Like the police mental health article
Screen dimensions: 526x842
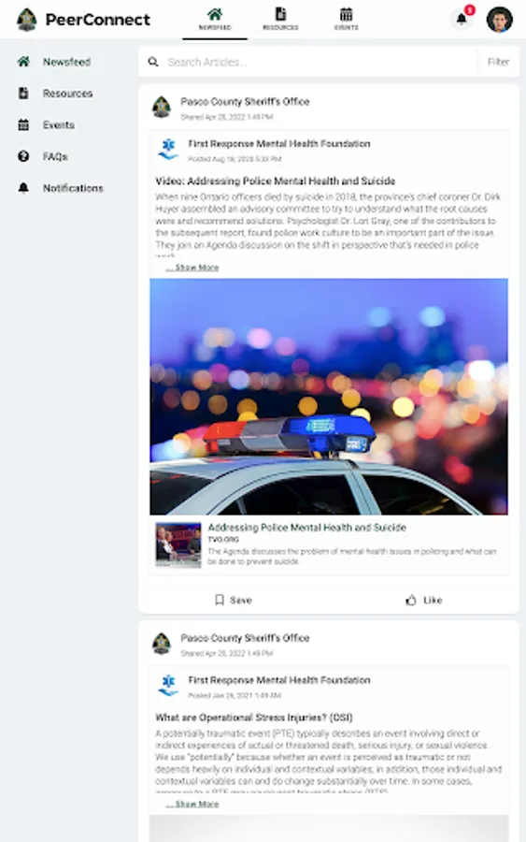pyautogui.click(x=423, y=600)
